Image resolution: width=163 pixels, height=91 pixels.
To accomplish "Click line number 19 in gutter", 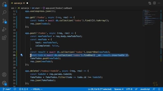I will pos(14,33).
